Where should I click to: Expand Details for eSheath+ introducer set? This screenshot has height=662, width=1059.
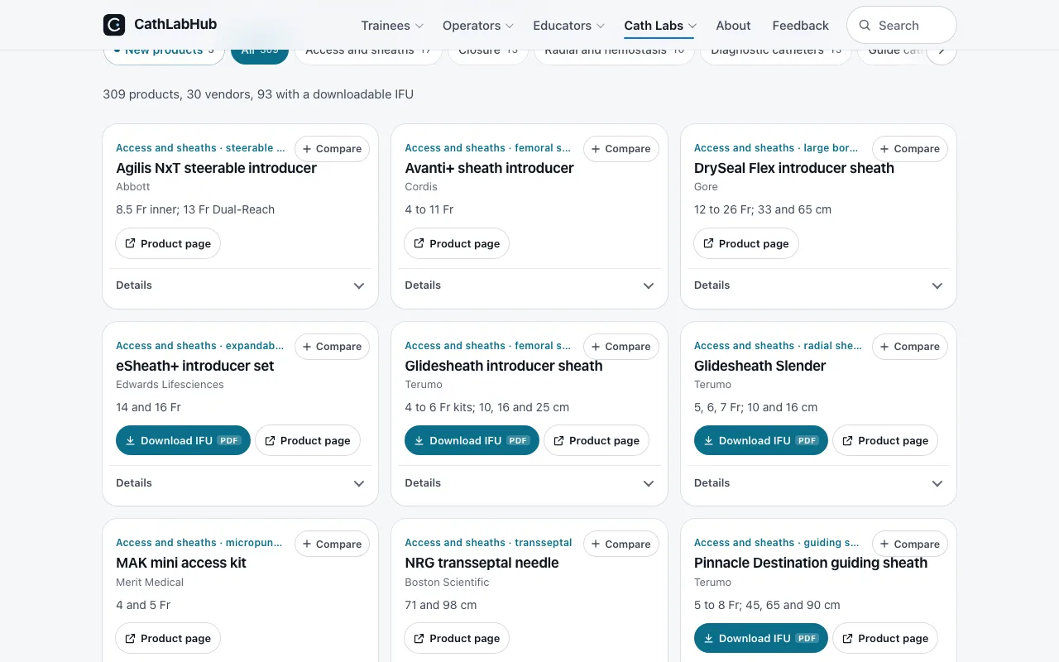(240, 483)
